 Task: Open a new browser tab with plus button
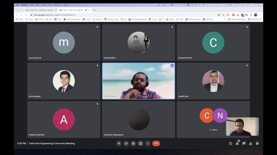click(x=94, y=10)
